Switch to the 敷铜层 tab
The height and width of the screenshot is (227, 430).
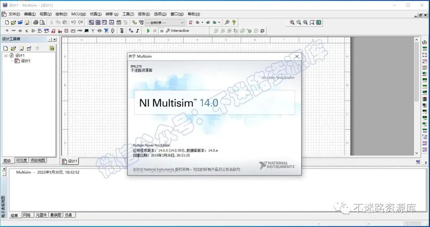pyautogui.click(x=56, y=215)
